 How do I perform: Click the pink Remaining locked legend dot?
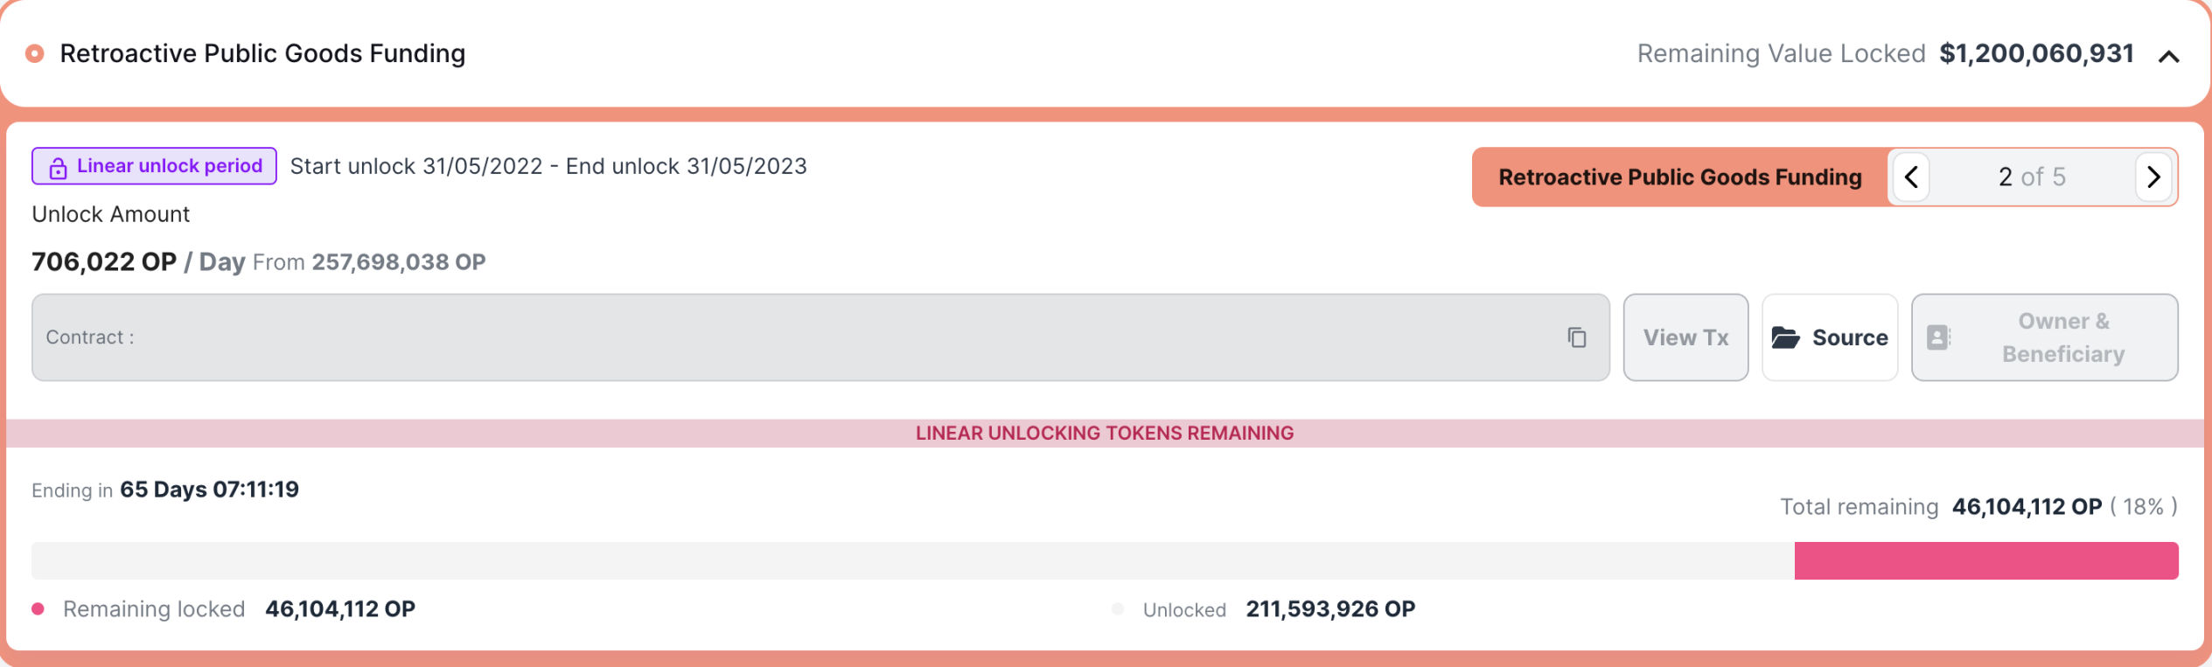[38, 609]
